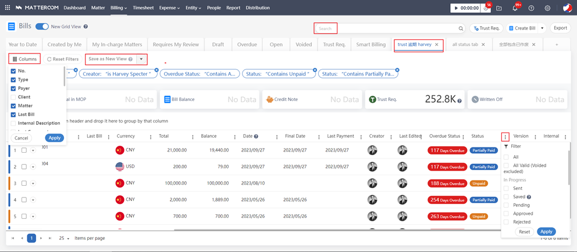Open the Timesheet menu item
Viewport: 577px width, 252px height.
tap(143, 8)
